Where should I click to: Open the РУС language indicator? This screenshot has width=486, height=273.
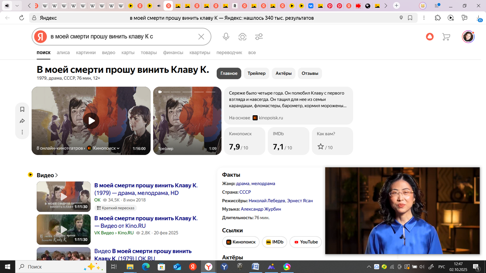[442, 267]
